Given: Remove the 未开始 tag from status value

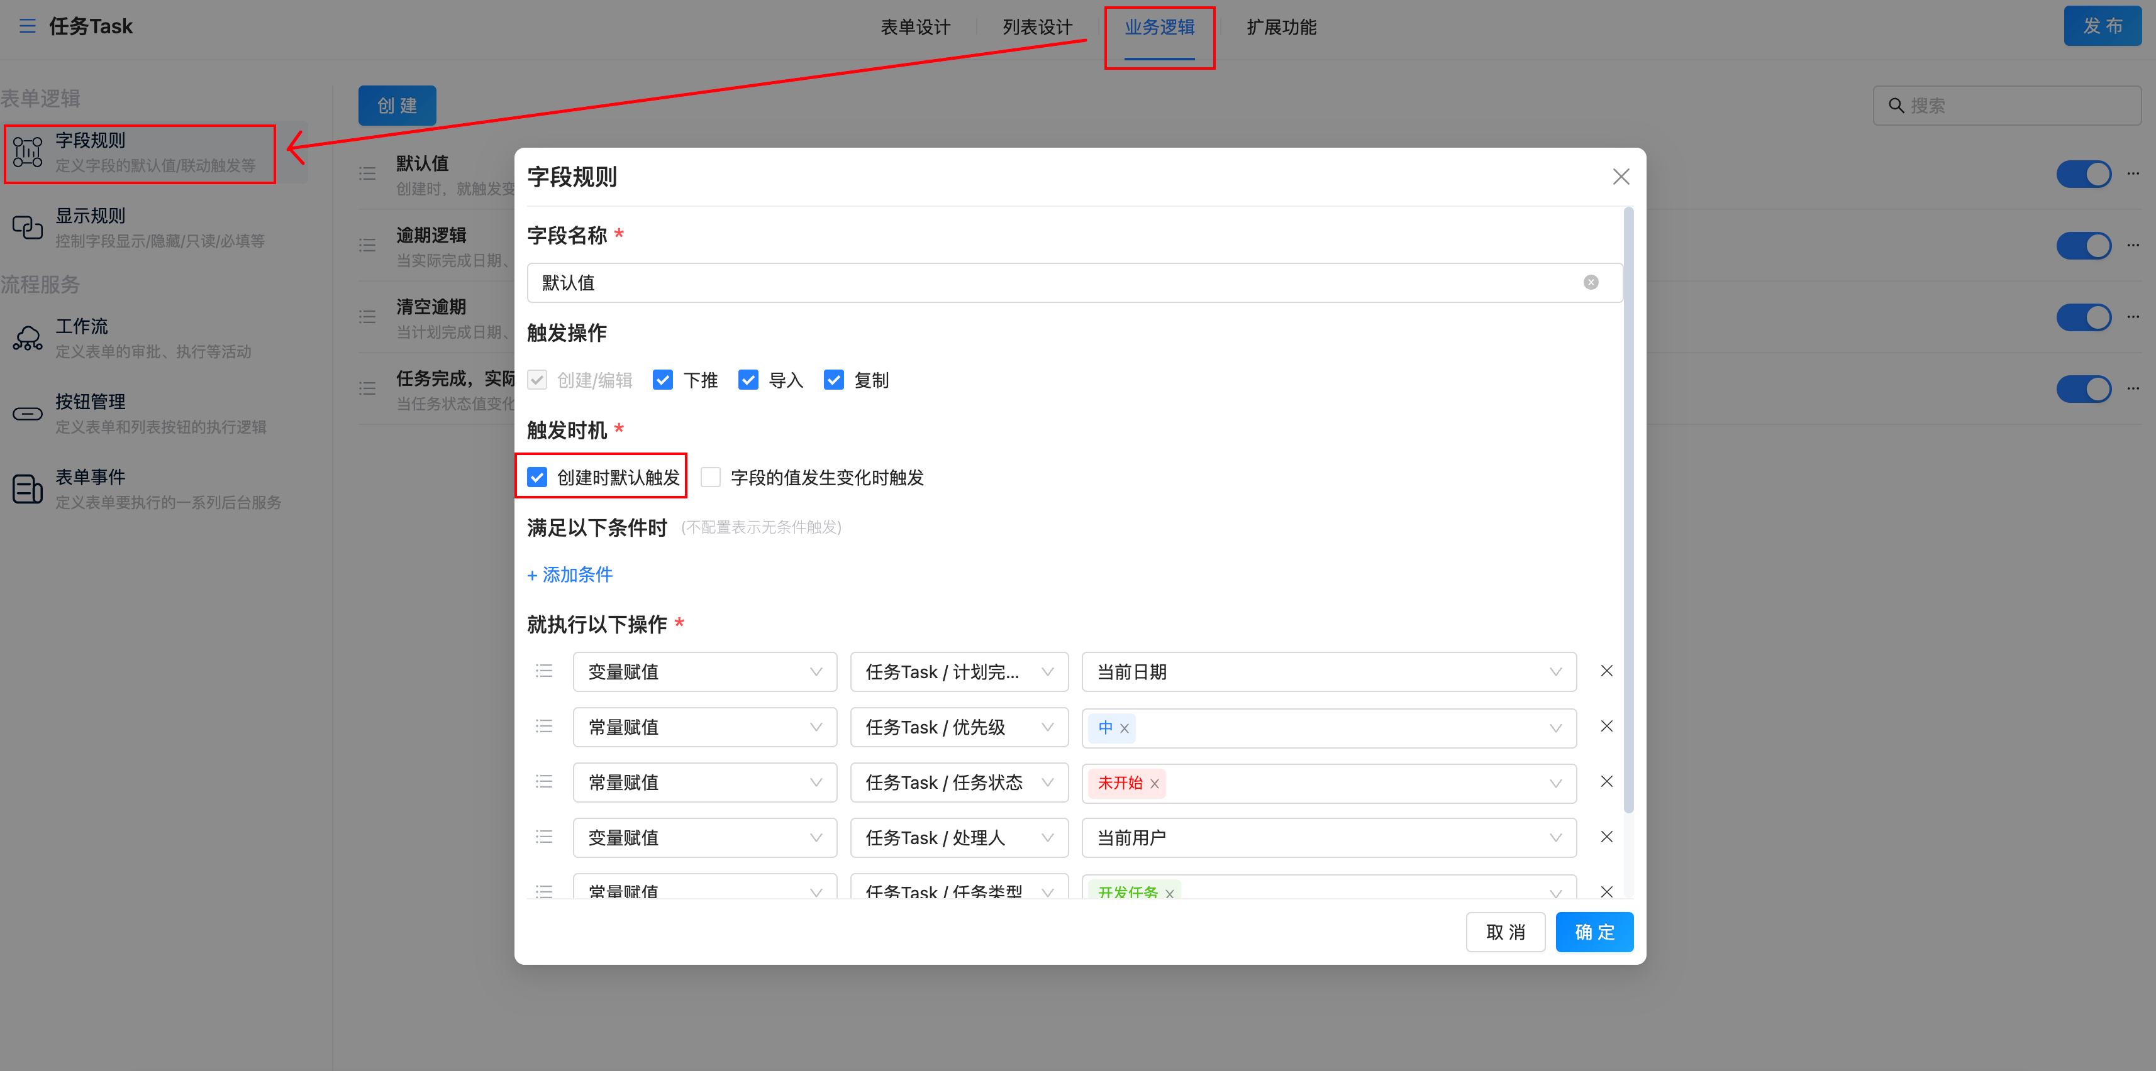Looking at the screenshot, I should [x=1154, y=784].
